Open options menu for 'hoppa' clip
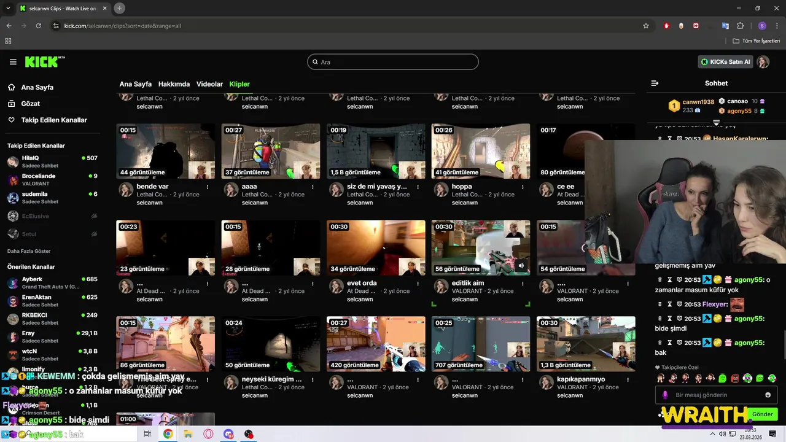Viewport: 786px width, 442px height. click(523, 187)
